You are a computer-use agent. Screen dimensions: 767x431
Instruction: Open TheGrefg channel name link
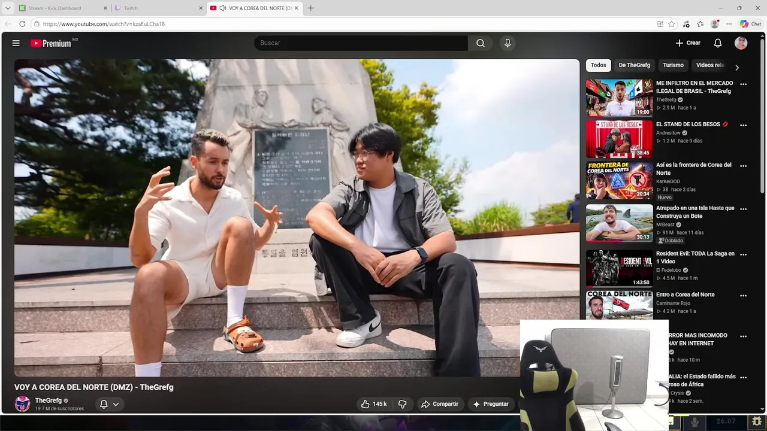tap(48, 400)
